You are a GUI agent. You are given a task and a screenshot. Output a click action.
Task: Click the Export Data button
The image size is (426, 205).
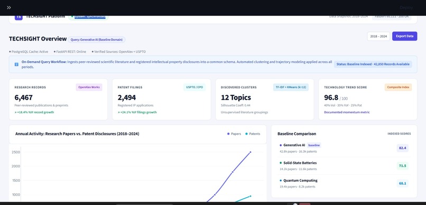(x=404, y=36)
